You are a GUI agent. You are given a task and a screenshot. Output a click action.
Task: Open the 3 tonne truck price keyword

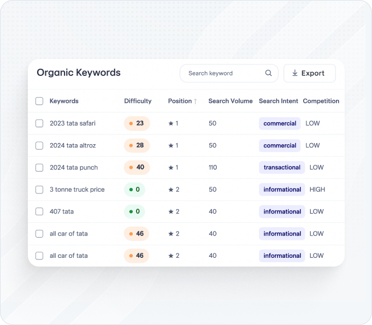point(77,190)
